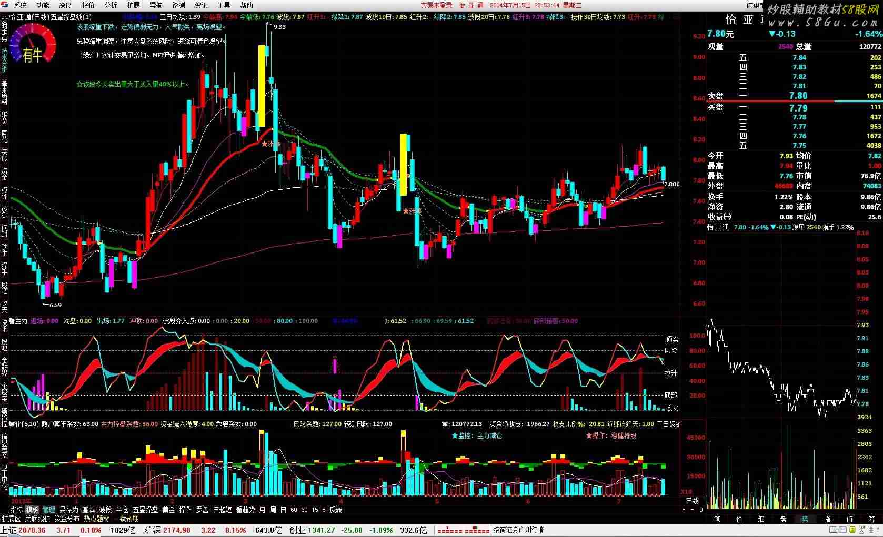Switch to the 周 weekly period

(x=273, y=510)
